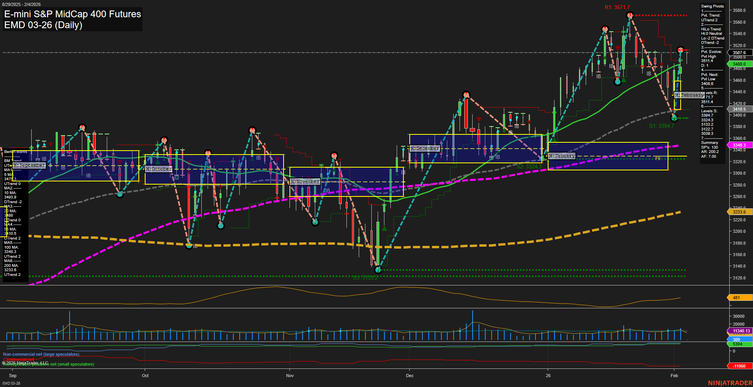This screenshot has height=387, width=753.
Task: Select the EMD 03-26 tab
Action: [11, 383]
